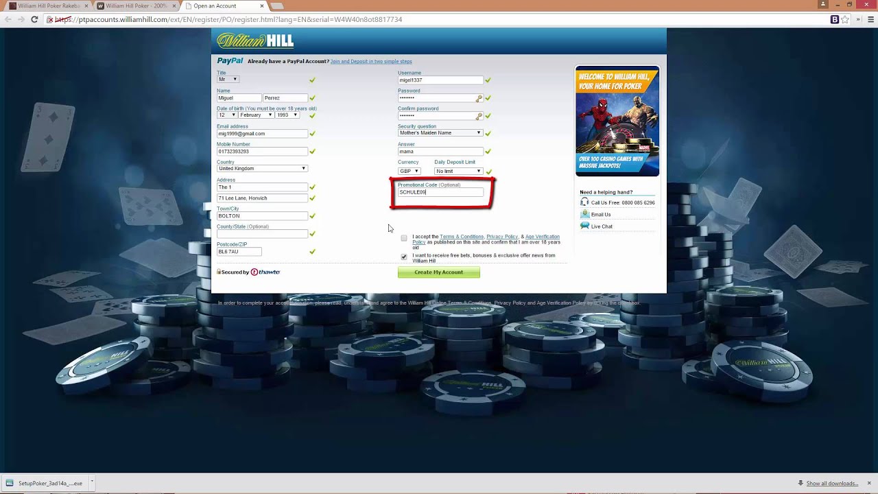Viewport: 878px width, 494px height.
Task: Expand the SetupPoker download options arrow
Action: pos(91,482)
